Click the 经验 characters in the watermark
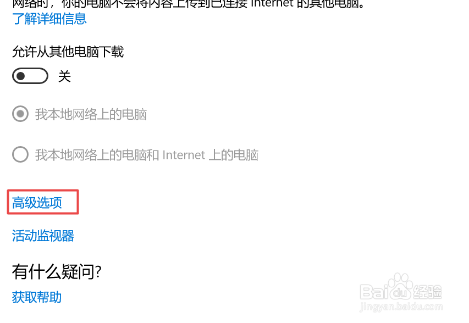 (427, 292)
